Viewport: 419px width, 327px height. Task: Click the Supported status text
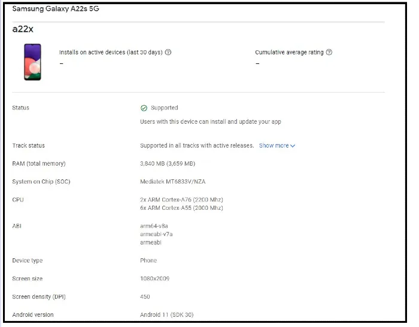tap(165, 108)
